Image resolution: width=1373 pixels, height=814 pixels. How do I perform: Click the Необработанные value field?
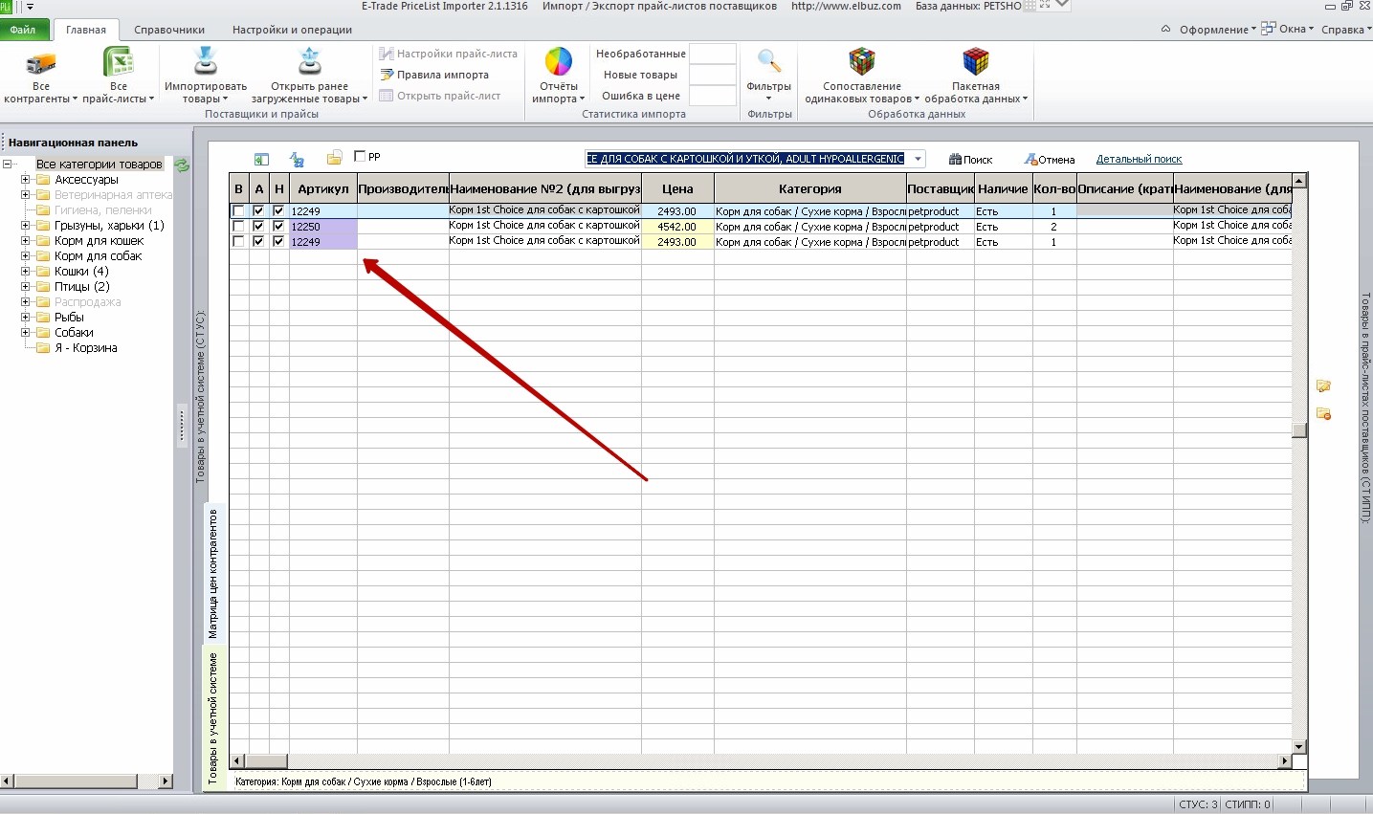[713, 54]
